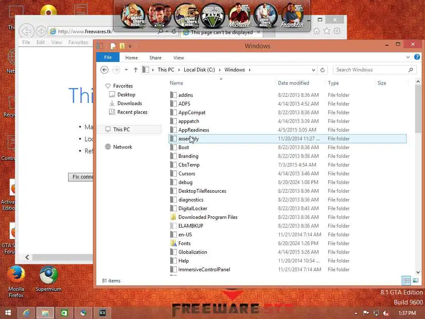Viewport: 425px width, 319px height.
Task: Go back in File Explorer navigation
Action: click(104, 70)
